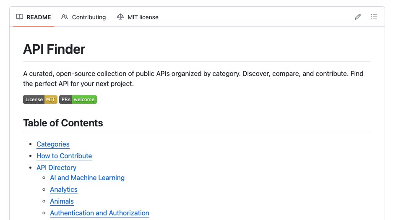Click the pencil edit README icon
Viewport: 393px width, 220px height.
coord(358,17)
